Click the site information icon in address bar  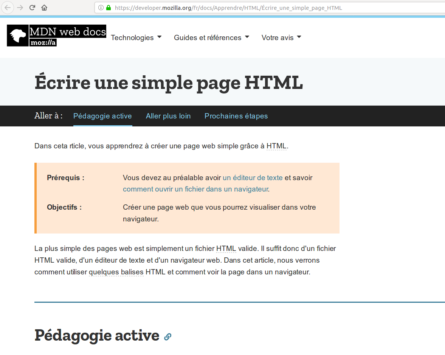click(101, 8)
